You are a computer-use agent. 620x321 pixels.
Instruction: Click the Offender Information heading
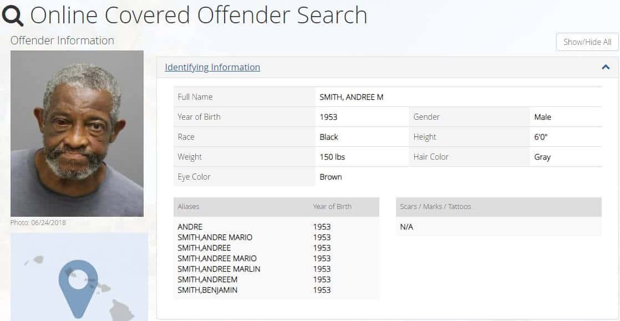click(62, 40)
